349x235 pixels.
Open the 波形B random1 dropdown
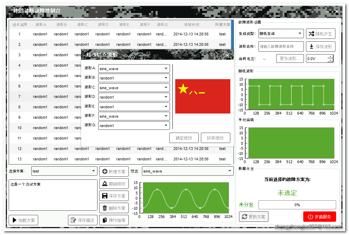[134, 78]
